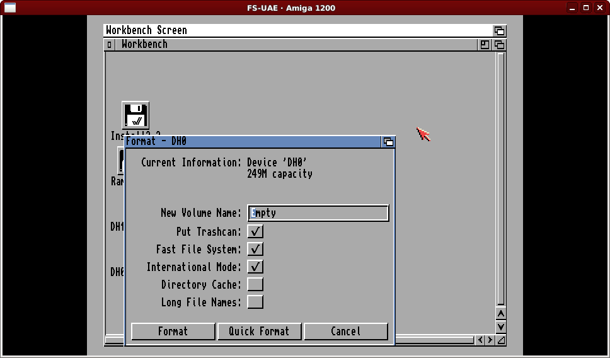
Task: Close the FS-UAE emulator window
Action: tap(600, 8)
